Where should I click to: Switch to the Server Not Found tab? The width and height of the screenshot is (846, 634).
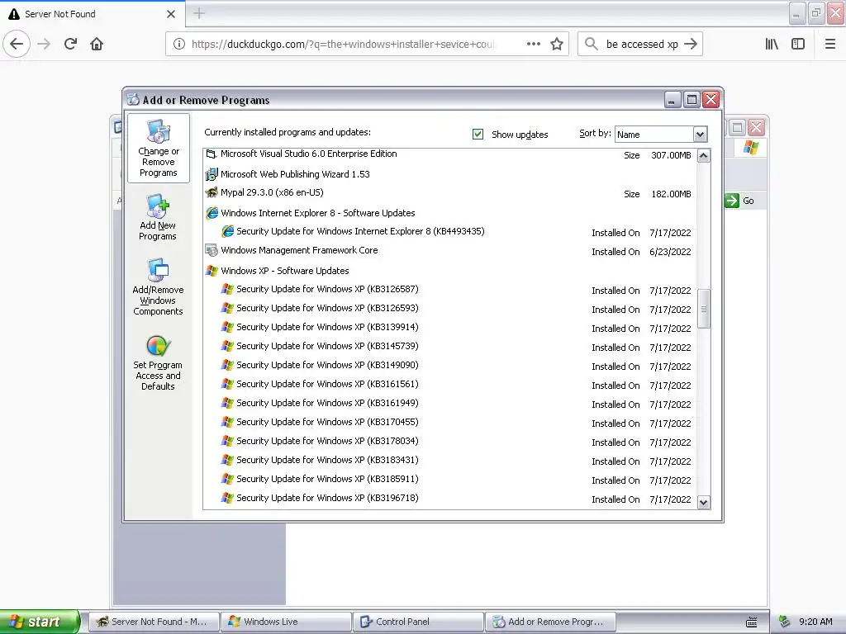coord(93,13)
